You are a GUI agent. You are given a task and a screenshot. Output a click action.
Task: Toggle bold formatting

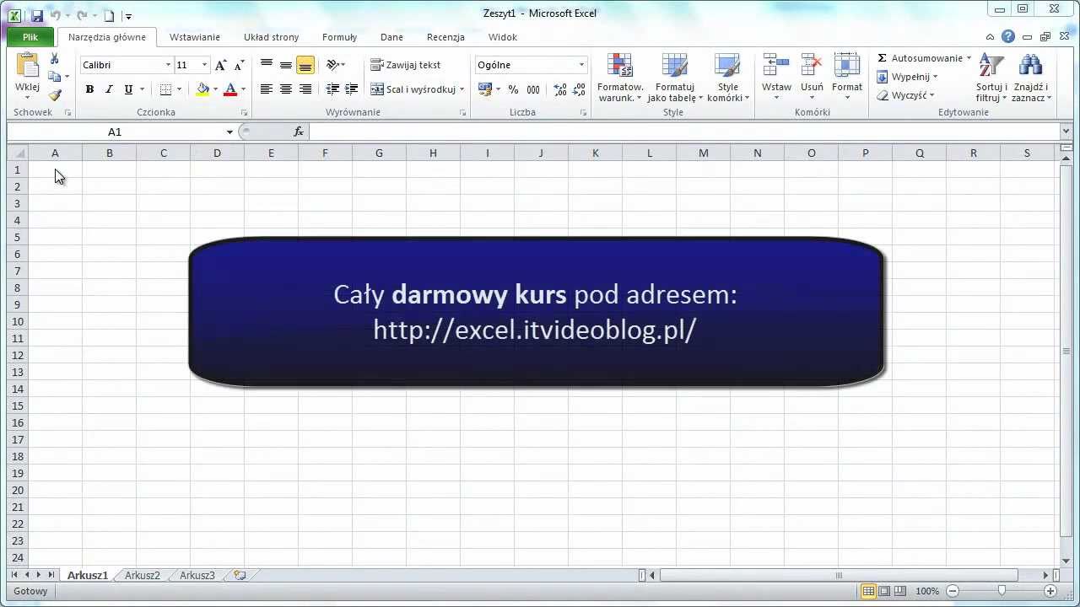click(89, 89)
